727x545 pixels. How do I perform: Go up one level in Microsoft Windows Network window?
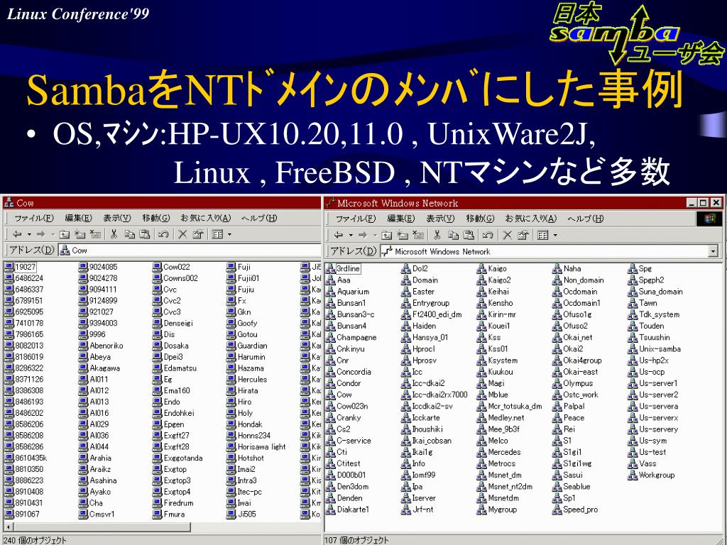[x=387, y=235]
